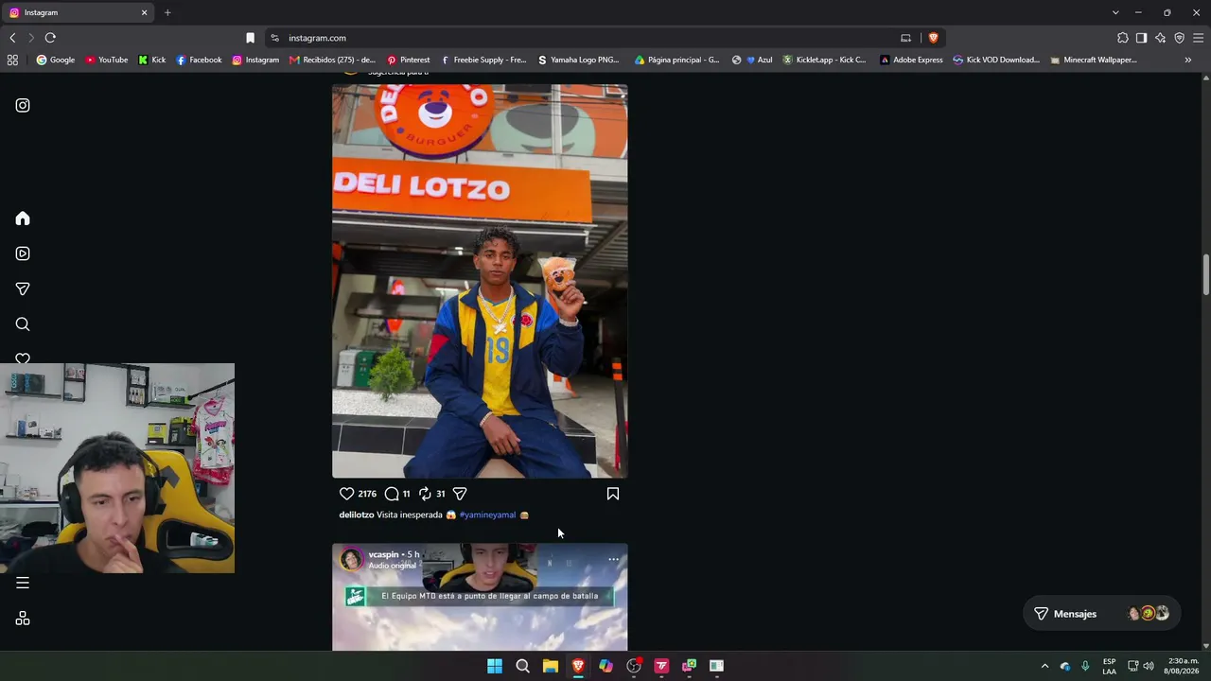The width and height of the screenshot is (1211, 681).
Task: Open more options on vcaspin reel
Action: (x=613, y=560)
